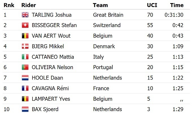192x114 pixels.
Task: Open the Denmark team page
Action: click(104, 46)
